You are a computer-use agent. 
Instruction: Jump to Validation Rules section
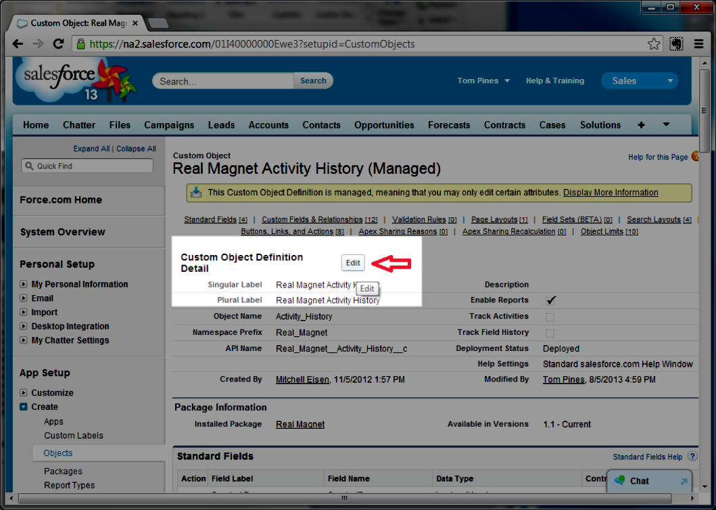tap(419, 219)
